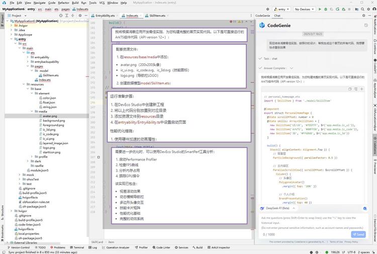Open the Privacy Policy link
Screen dimensions: 377x254
(351, 242)
